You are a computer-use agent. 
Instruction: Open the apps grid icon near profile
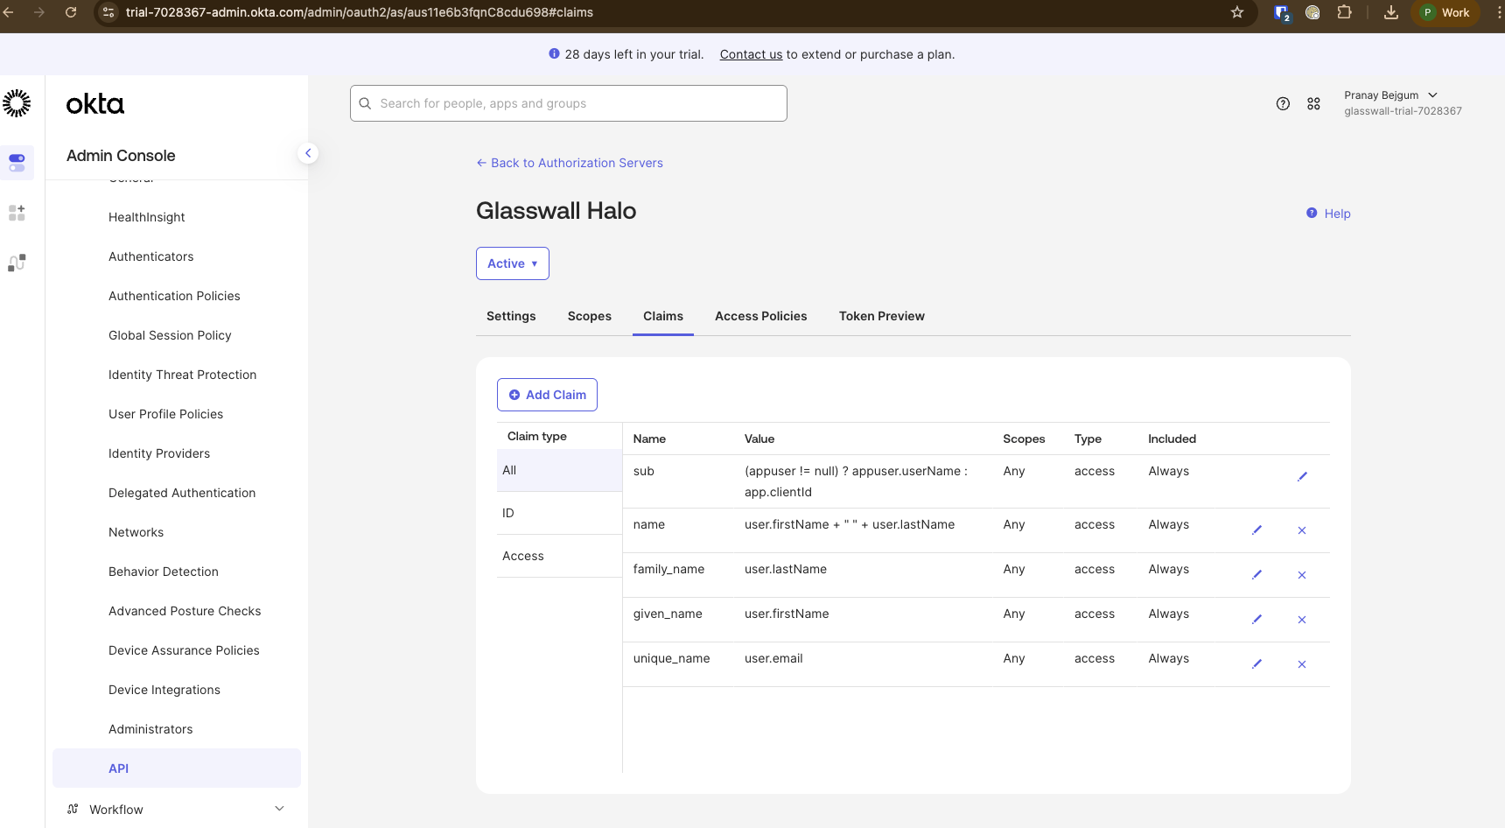[x=1313, y=103]
